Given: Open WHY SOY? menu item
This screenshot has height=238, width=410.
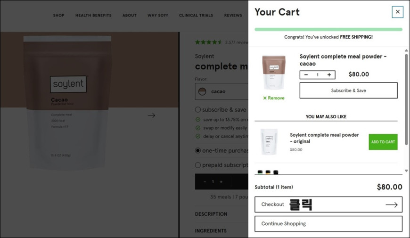Looking at the screenshot, I should [x=158, y=15].
